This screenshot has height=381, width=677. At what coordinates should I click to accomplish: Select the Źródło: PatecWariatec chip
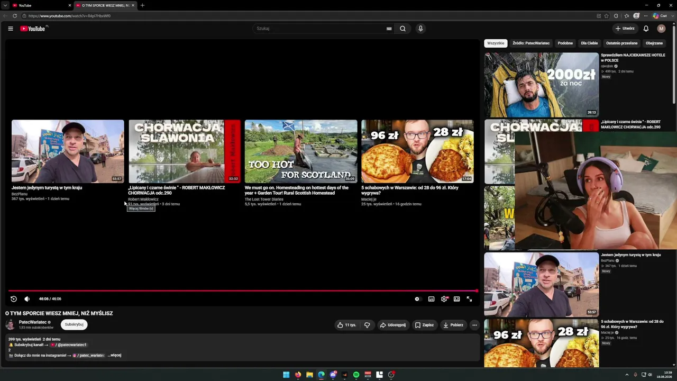[531, 43]
